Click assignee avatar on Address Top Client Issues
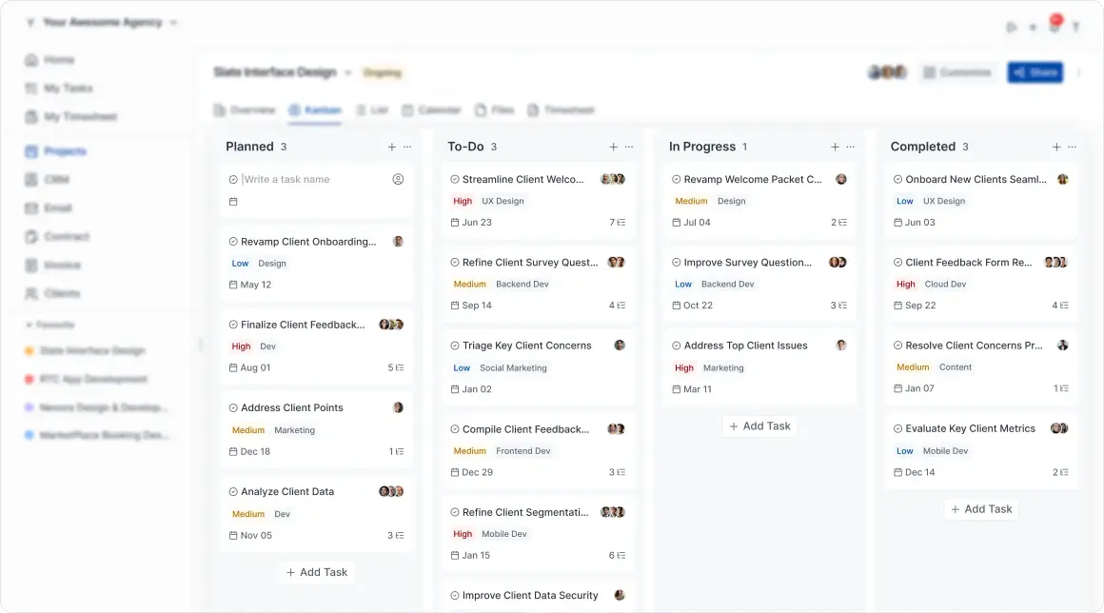 840,346
